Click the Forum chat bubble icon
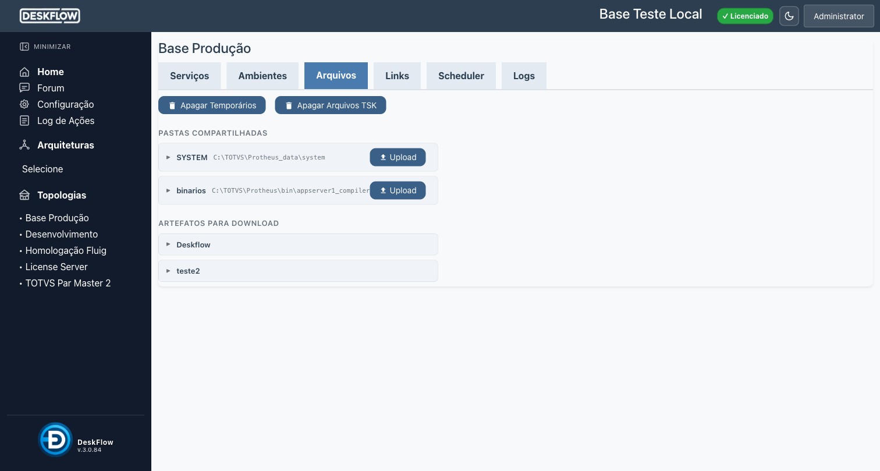This screenshot has height=471, width=880. 24,88
